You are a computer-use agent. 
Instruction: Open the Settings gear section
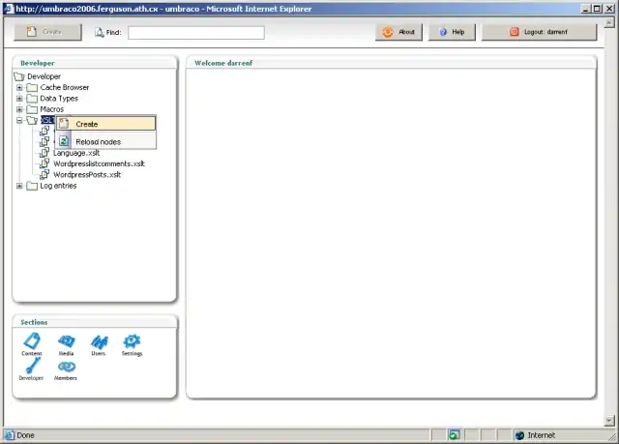tap(132, 340)
